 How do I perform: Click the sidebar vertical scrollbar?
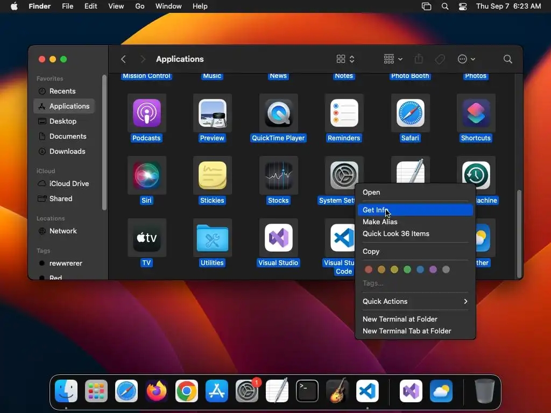click(104, 142)
